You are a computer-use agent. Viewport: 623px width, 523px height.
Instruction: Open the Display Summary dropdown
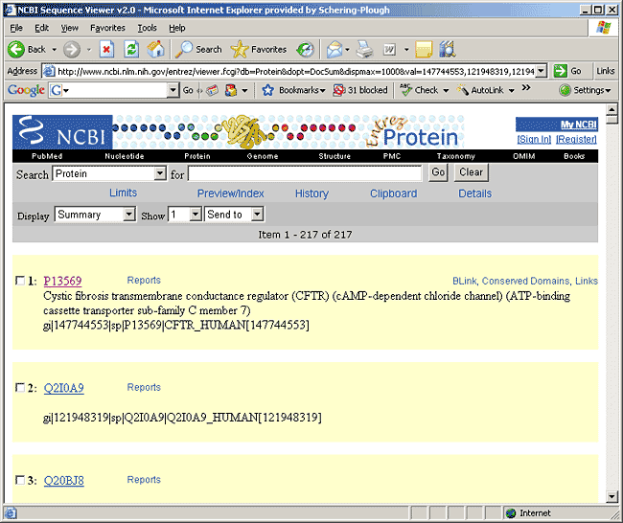[129, 215]
